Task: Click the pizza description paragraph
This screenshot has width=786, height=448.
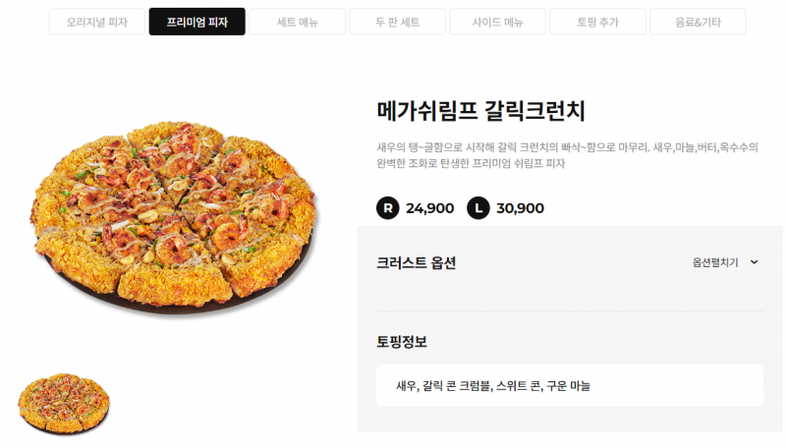Action: click(568, 155)
